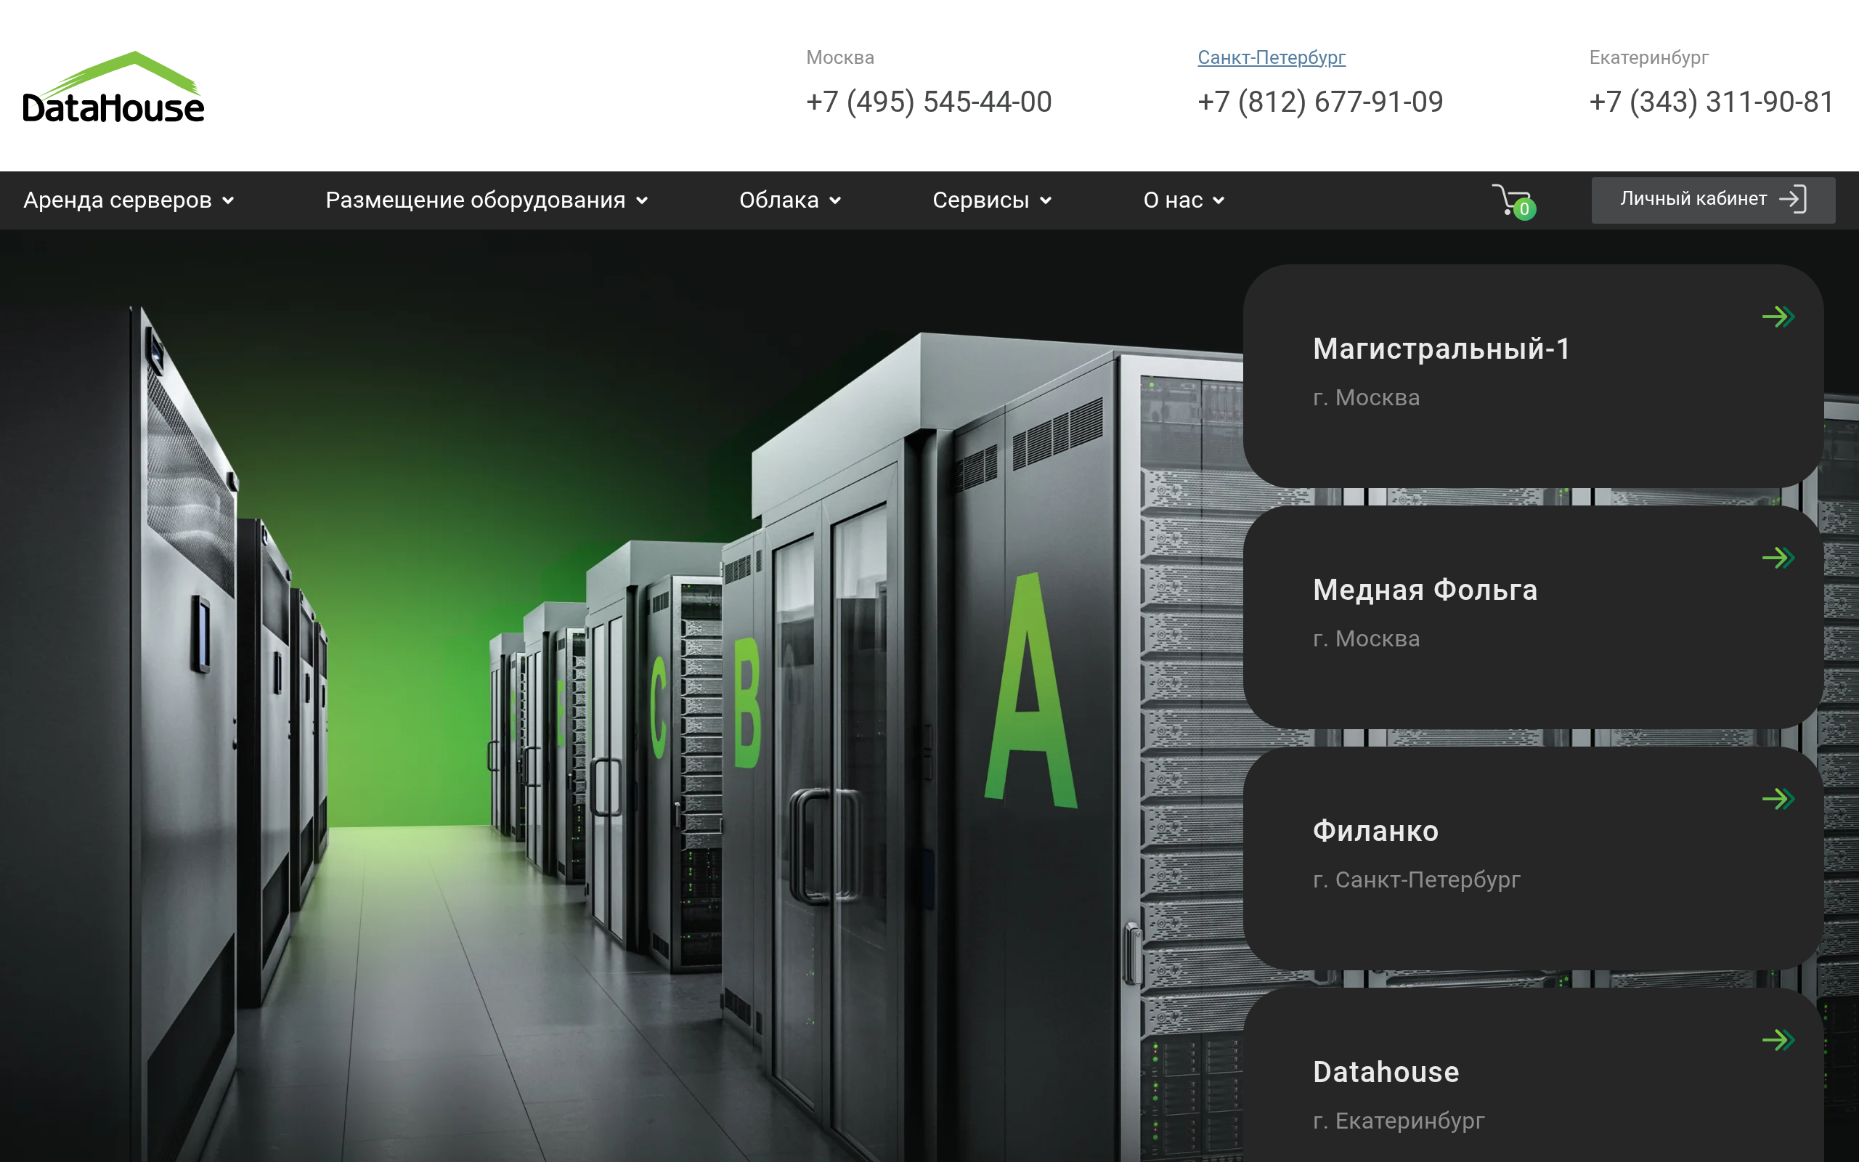1859x1162 pixels.
Task: Click the arrow icon on Datahouse card
Action: 1778,1041
